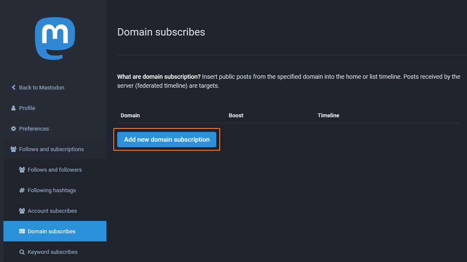Click the hashtag icon for Following hashtags
467x262 pixels.
22,190
